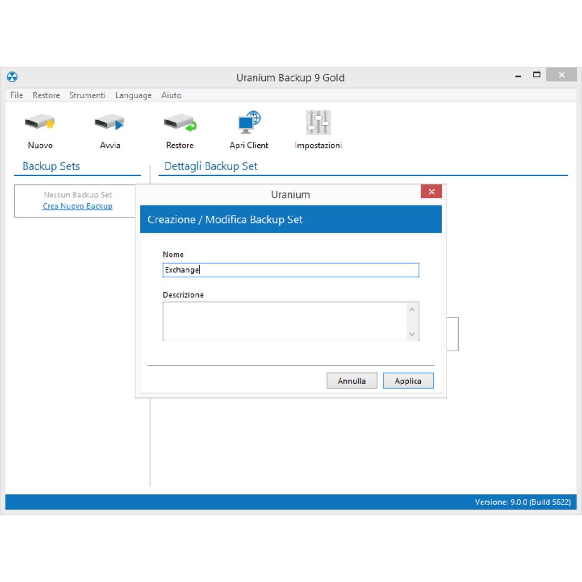Select the Backup Sets section header
Image resolution: width=582 pixels, height=582 pixels.
(51, 166)
